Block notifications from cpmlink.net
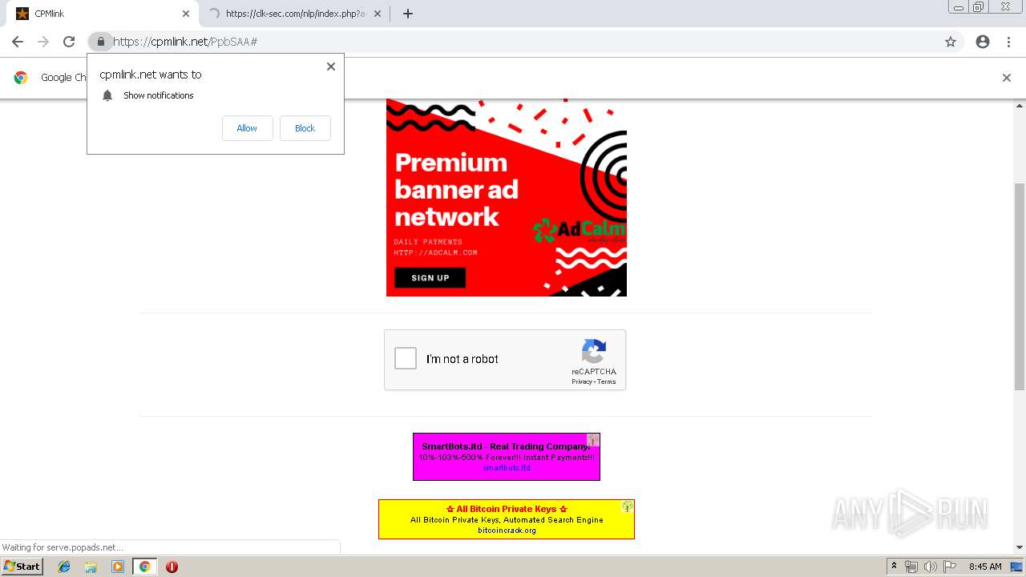Viewport: 1026px width, 577px height. pos(305,128)
